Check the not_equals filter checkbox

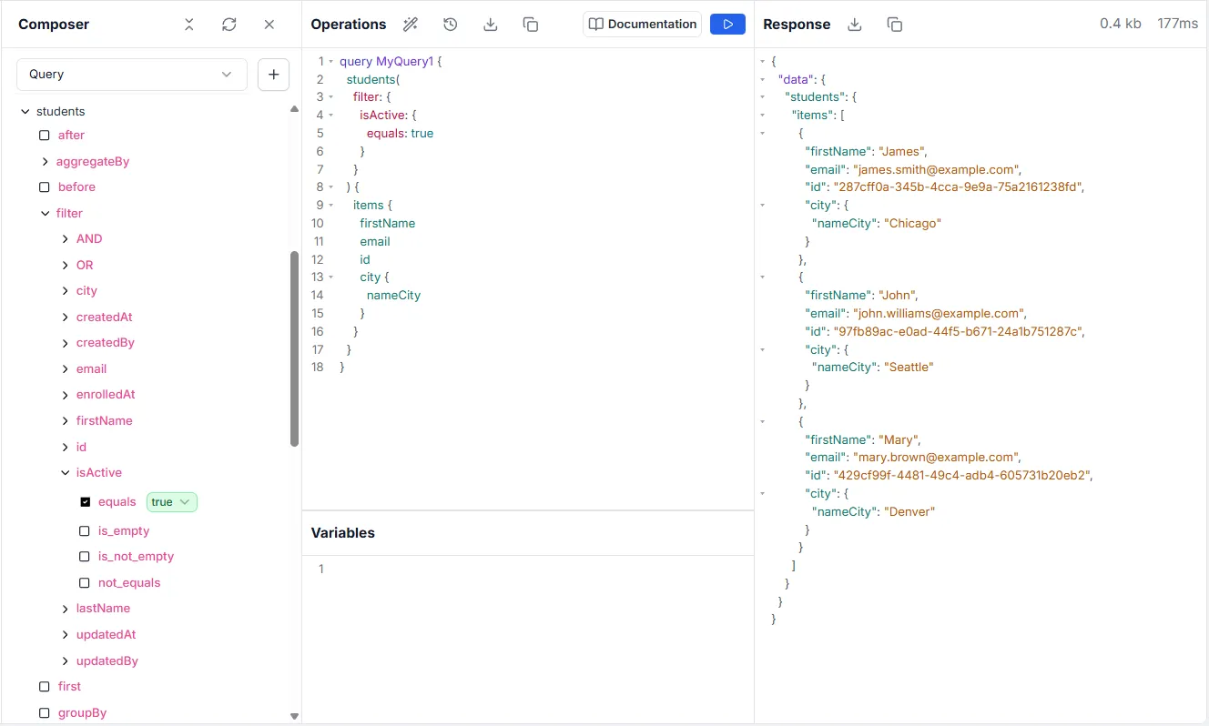[x=85, y=583]
